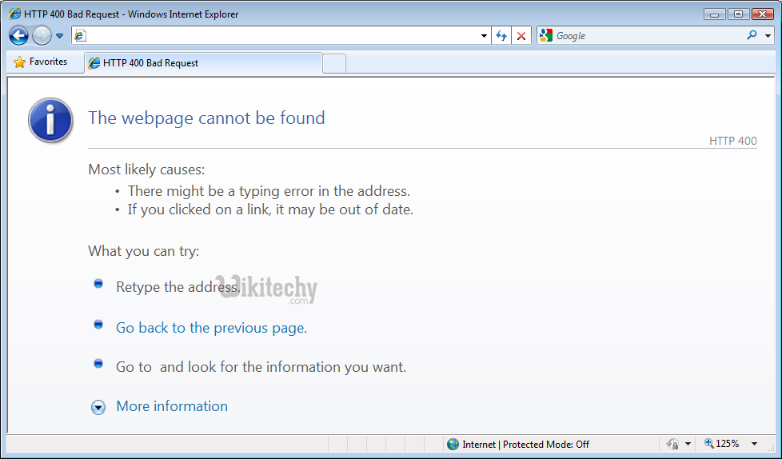Screen dimensions: 782x459
Task: Click the page heading 'The webpage cannot be found'
Action: [206, 118]
